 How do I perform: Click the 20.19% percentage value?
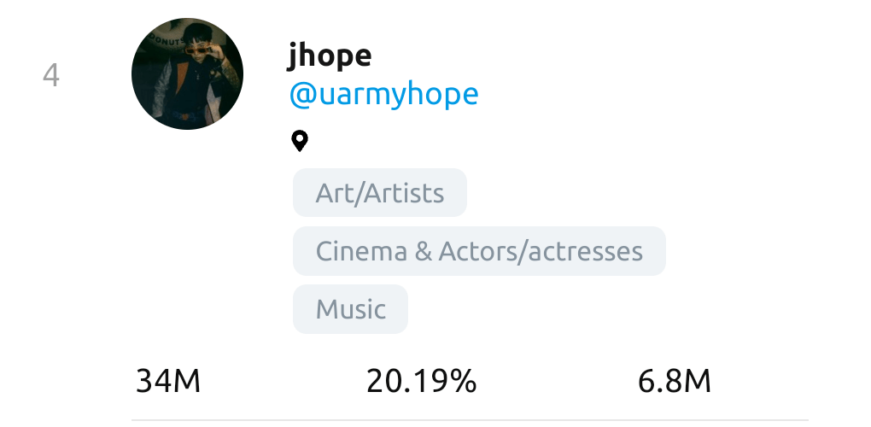(x=421, y=381)
